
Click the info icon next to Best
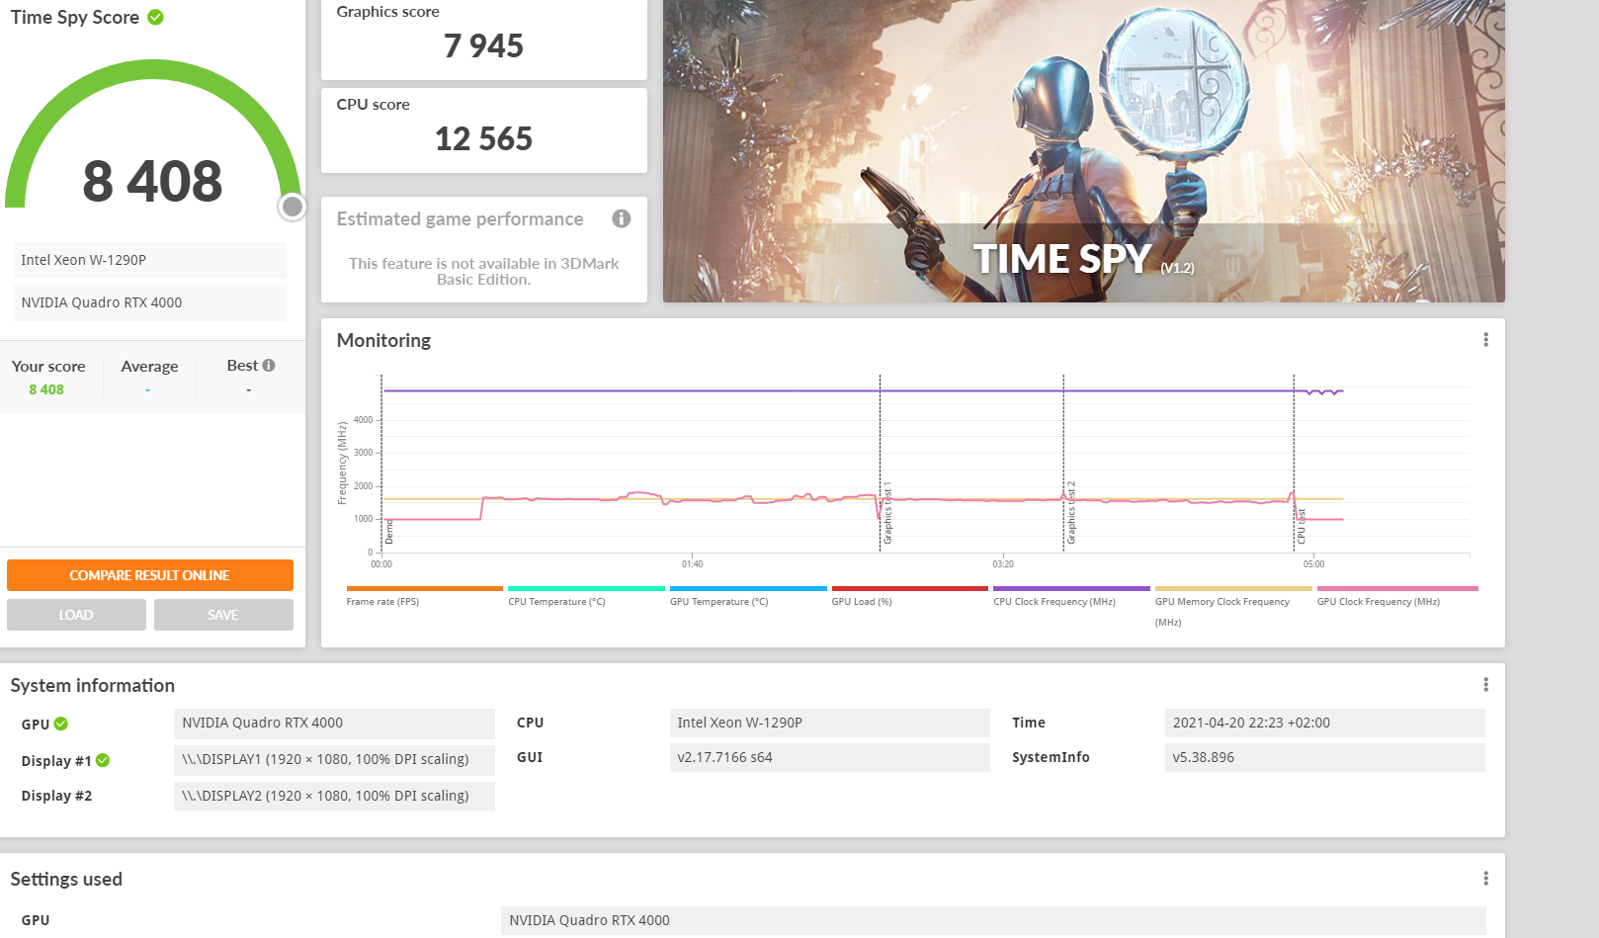coord(269,366)
